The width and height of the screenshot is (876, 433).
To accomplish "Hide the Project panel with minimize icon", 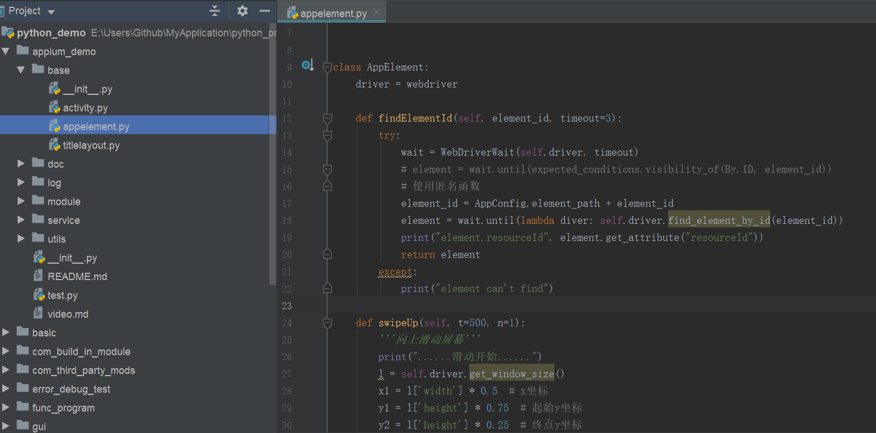I will tap(264, 11).
